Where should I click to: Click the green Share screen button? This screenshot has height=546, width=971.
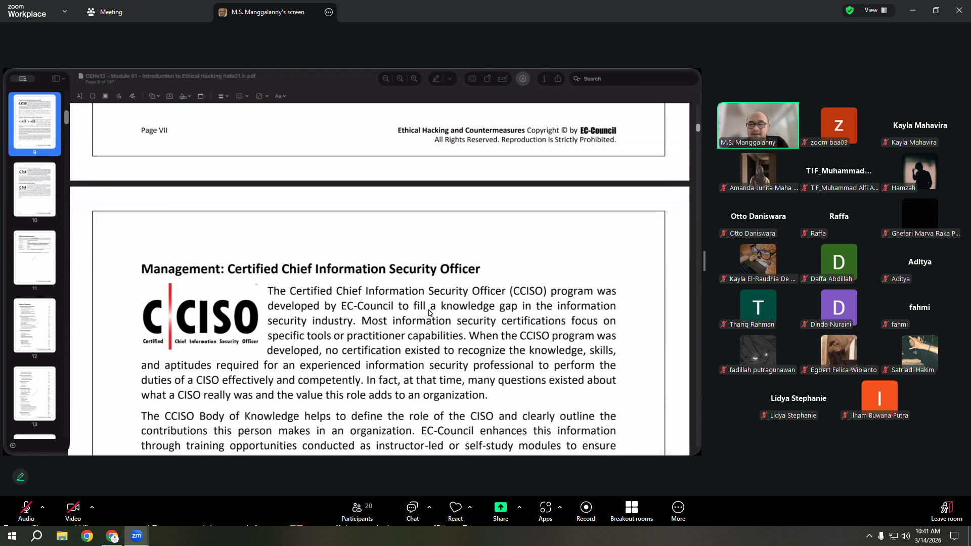[501, 511]
